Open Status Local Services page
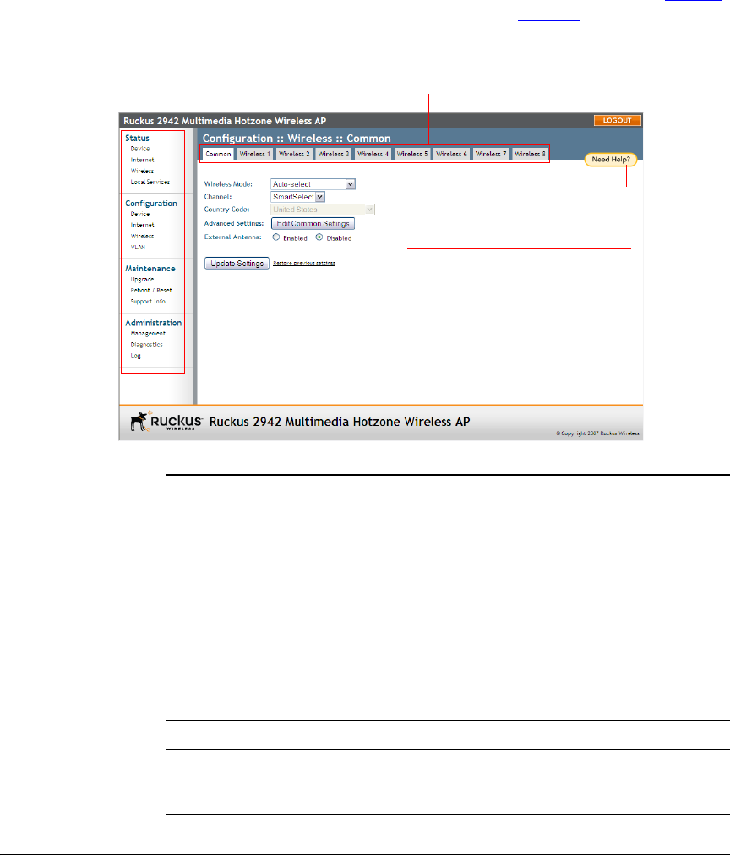Image resolution: width=730 pixels, height=856 pixels. click(x=150, y=182)
